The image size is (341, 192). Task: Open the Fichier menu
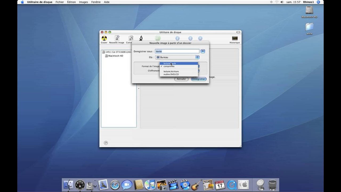(x=60, y=2)
